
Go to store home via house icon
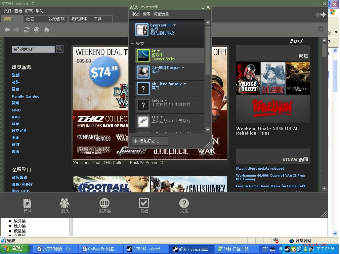pyautogui.click(x=47, y=30)
